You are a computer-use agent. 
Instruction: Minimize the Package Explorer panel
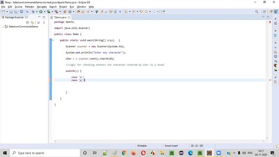[39, 17]
